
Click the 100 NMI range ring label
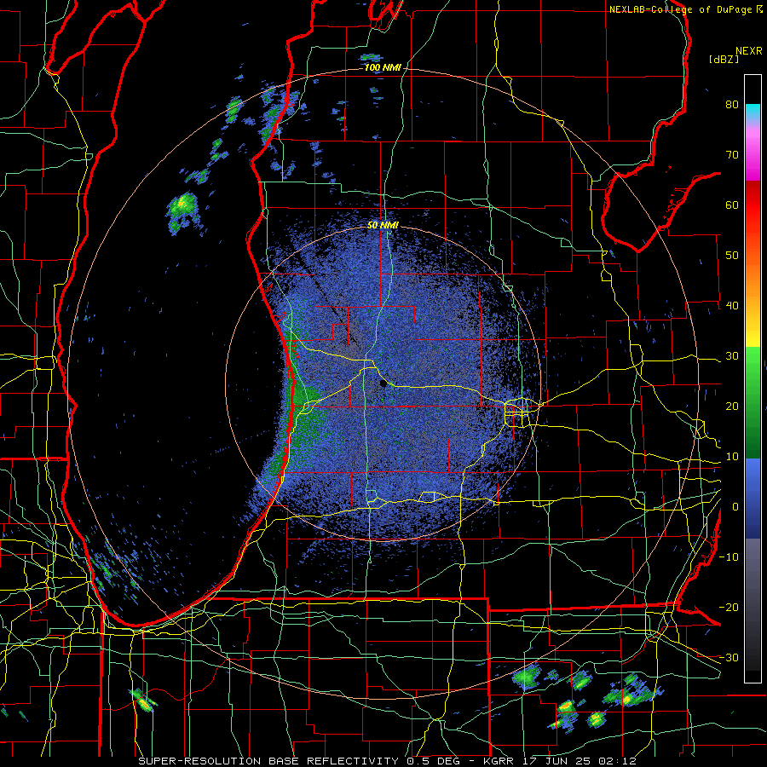383,67
